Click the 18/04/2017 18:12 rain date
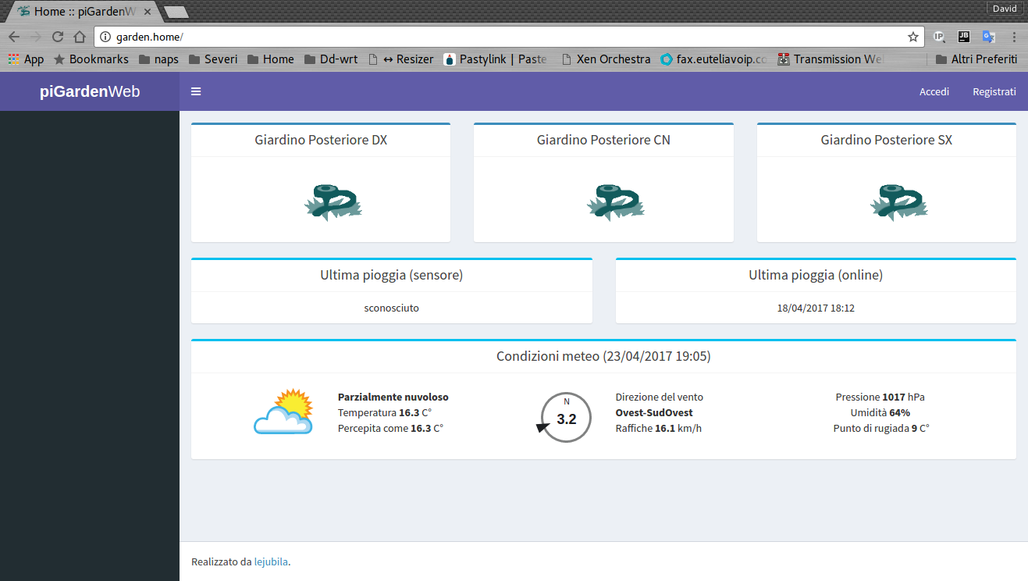The width and height of the screenshot is (1028, 581). 816,308
